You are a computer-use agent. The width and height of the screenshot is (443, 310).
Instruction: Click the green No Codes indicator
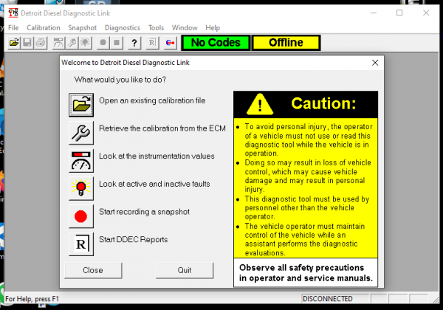pos(216,43)
